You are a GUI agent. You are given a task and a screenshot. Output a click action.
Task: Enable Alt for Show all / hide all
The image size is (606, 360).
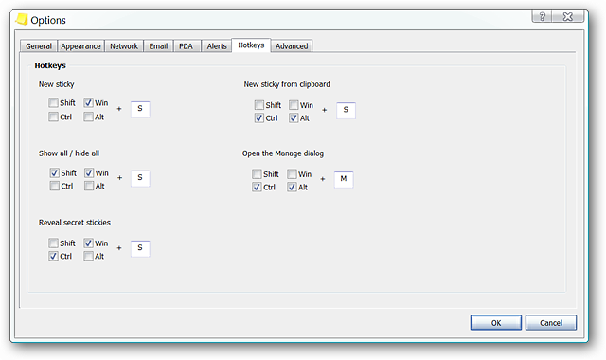click(x=89, y=186)
